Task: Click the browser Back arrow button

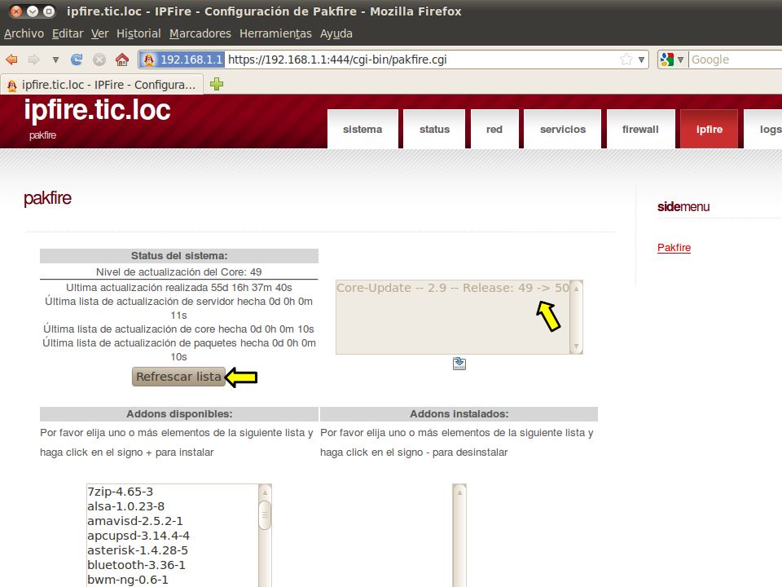Action: pos(12,60)
